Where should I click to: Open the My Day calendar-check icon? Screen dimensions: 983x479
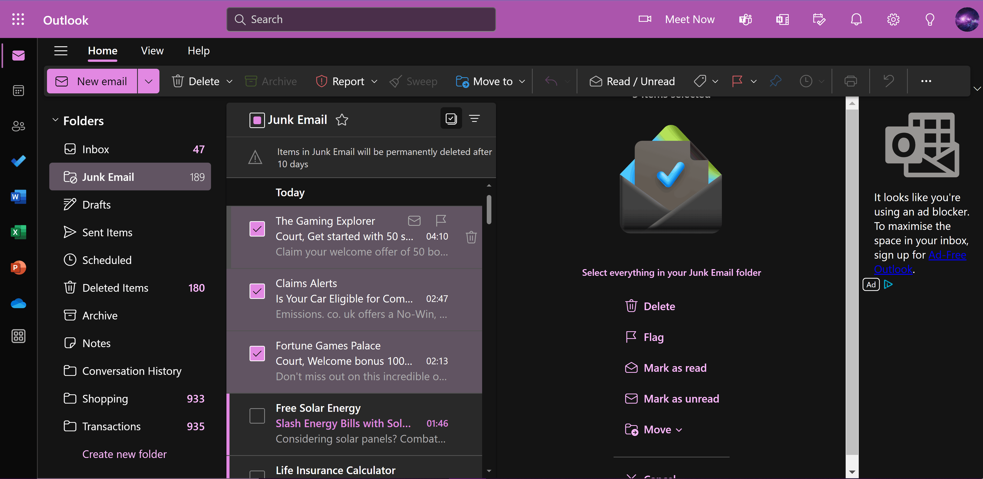point(818,19)
